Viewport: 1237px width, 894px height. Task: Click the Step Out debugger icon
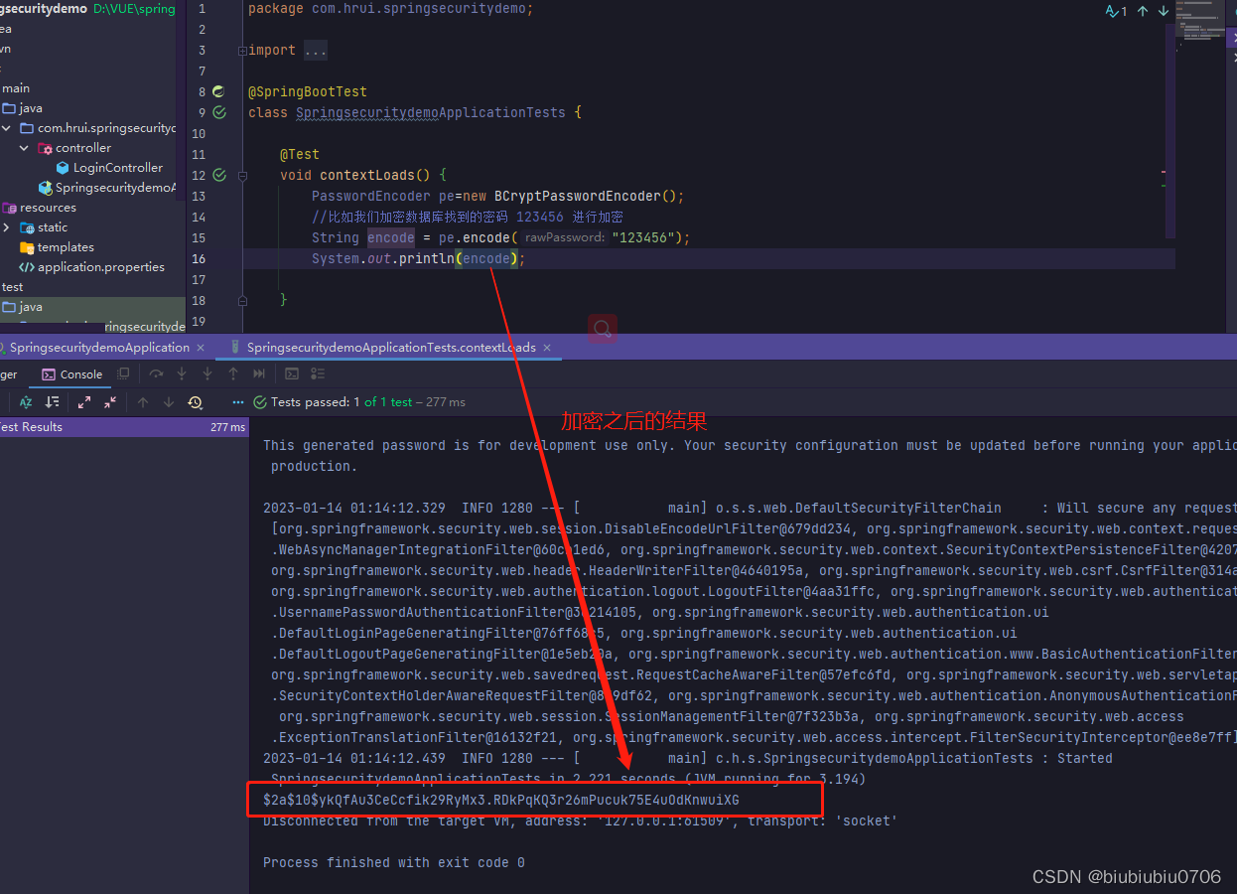(233, 373)
